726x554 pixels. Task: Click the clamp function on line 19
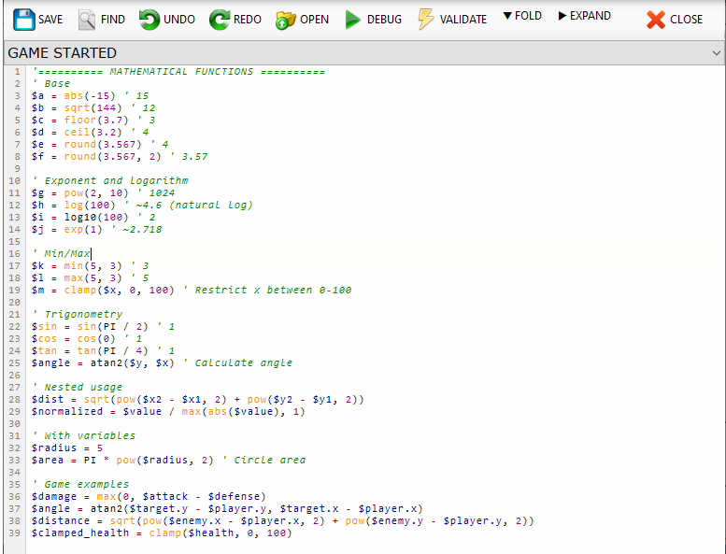[78, 290]
